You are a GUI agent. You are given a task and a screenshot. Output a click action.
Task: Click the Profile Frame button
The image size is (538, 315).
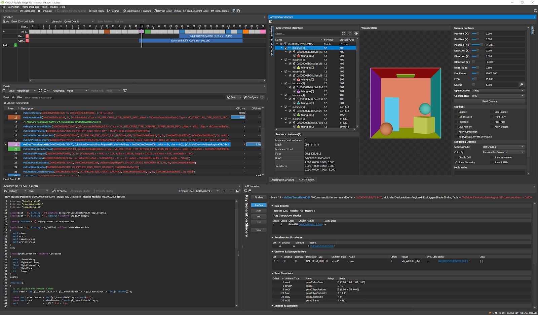220,11
